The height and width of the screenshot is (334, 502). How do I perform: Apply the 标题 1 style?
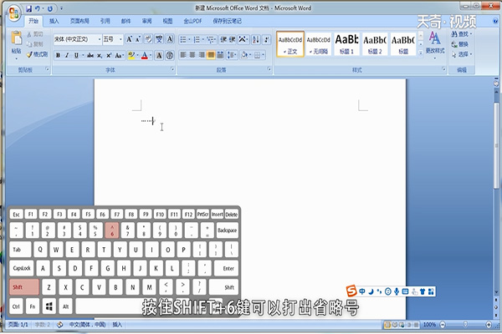[346, 43]
